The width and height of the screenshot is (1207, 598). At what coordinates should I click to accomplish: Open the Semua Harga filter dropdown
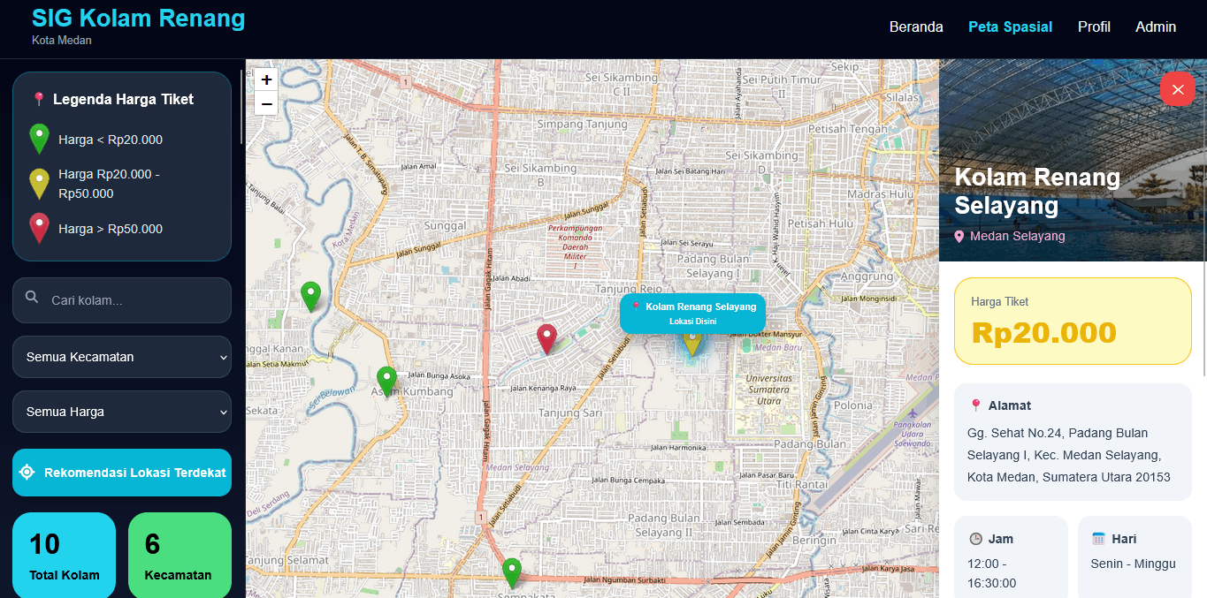click(122, 412)
